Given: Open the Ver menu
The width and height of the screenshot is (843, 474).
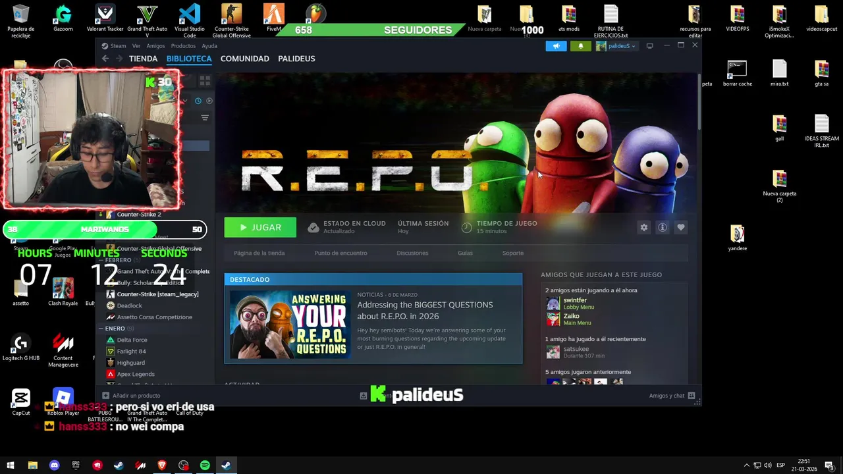Looking at the screenshot, I should [x=136, y=46].
